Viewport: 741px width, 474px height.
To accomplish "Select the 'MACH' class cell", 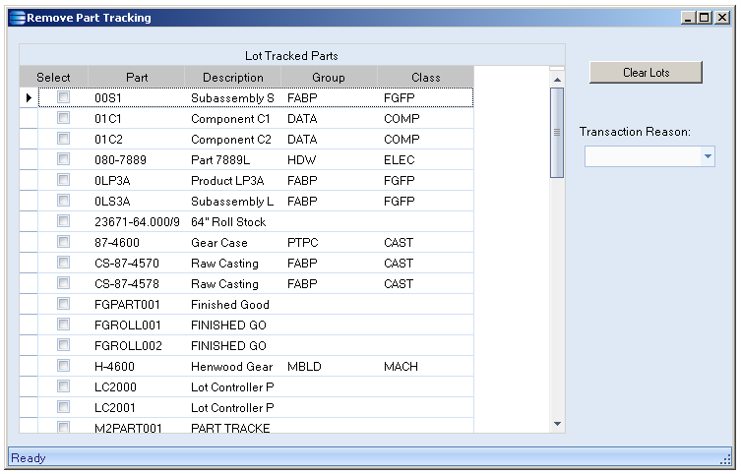I will click(426, 367).
